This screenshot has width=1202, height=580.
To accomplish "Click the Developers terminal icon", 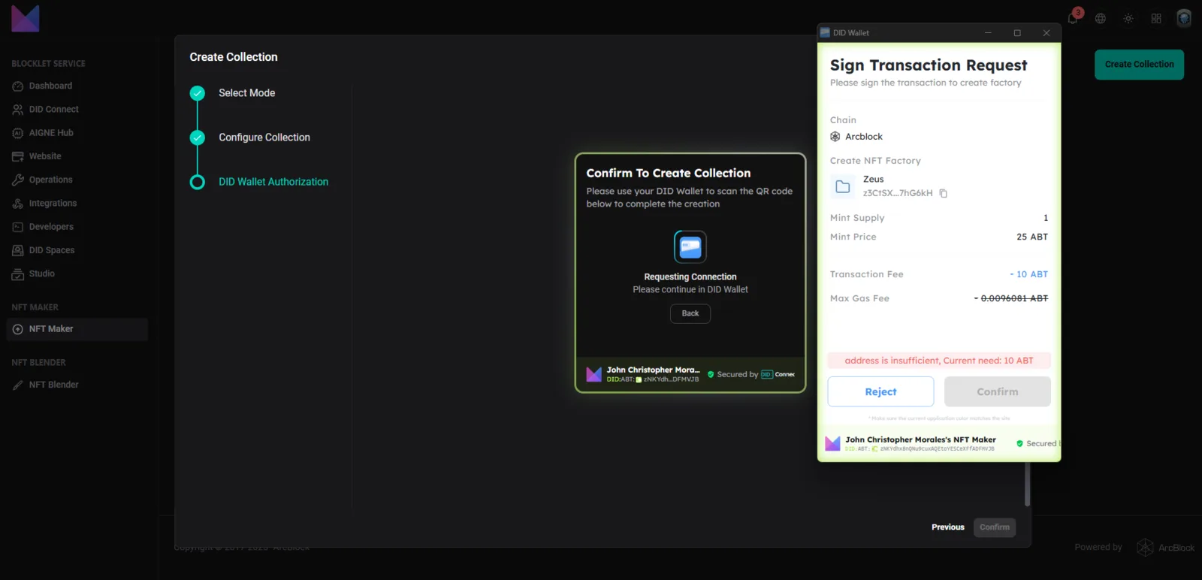I will (18, 227).
